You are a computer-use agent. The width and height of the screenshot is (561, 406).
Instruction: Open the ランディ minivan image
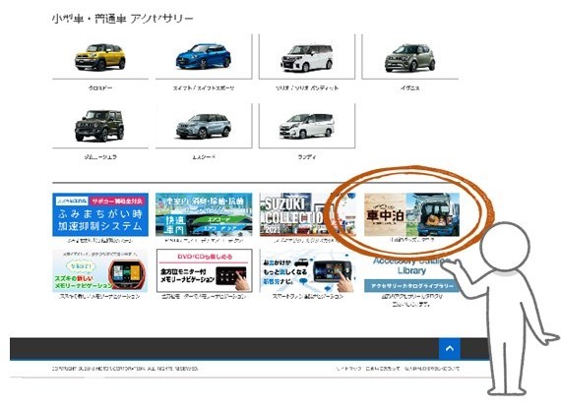coord(307,126)
